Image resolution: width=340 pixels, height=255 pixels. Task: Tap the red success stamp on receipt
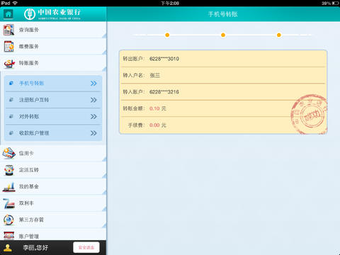click(x=309, y=114)
